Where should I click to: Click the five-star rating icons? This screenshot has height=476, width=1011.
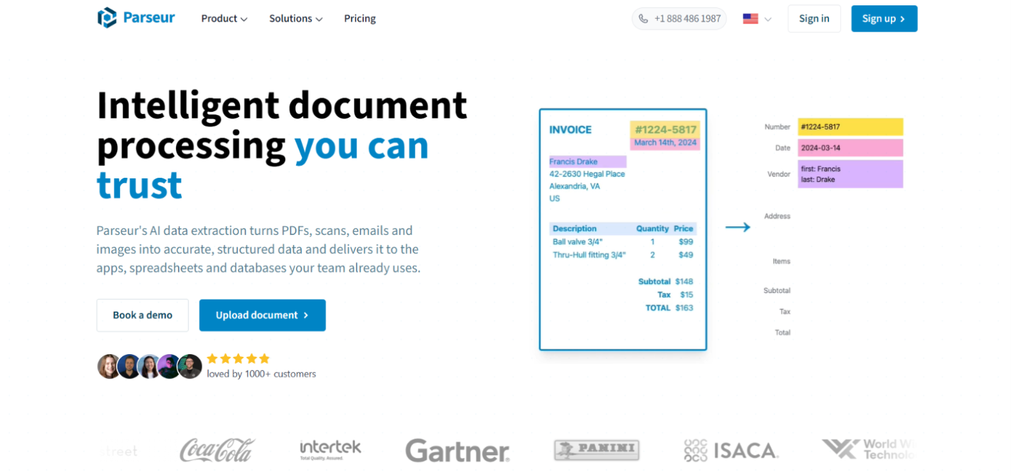[238, 359]
